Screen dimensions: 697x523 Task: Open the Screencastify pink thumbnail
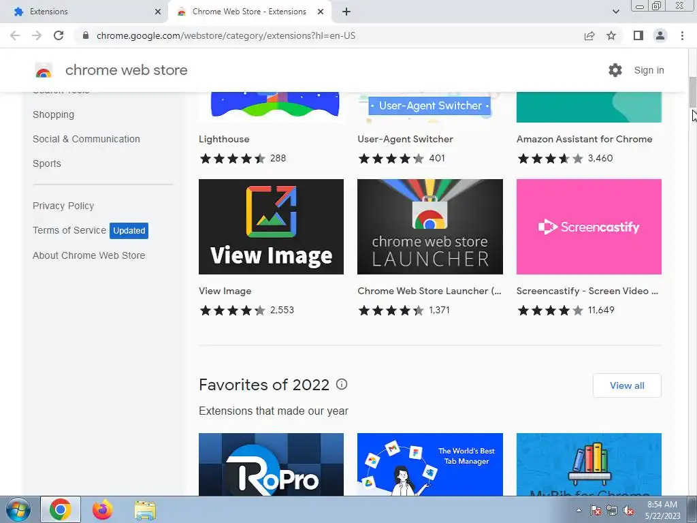pos(589,227)
